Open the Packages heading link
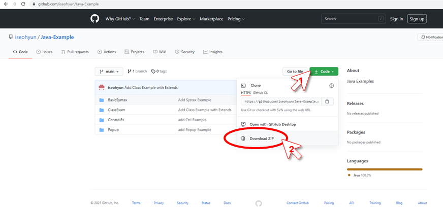Viewport: 443px width, 209px height. [x=356, y=132]
